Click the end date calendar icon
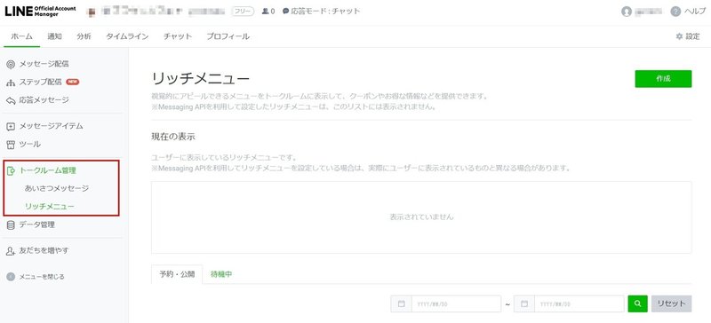The height and width of the screenshot is (323, 711). (x=524, y=303)
